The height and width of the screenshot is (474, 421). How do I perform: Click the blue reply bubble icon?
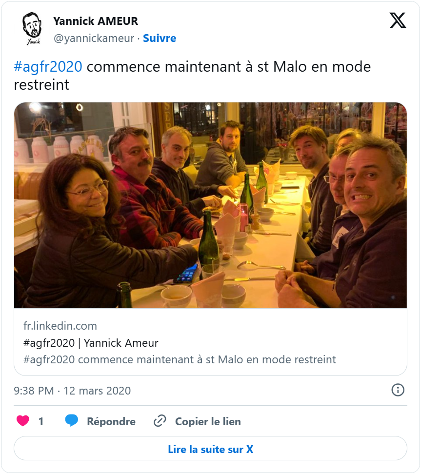(x=72, y=421)
